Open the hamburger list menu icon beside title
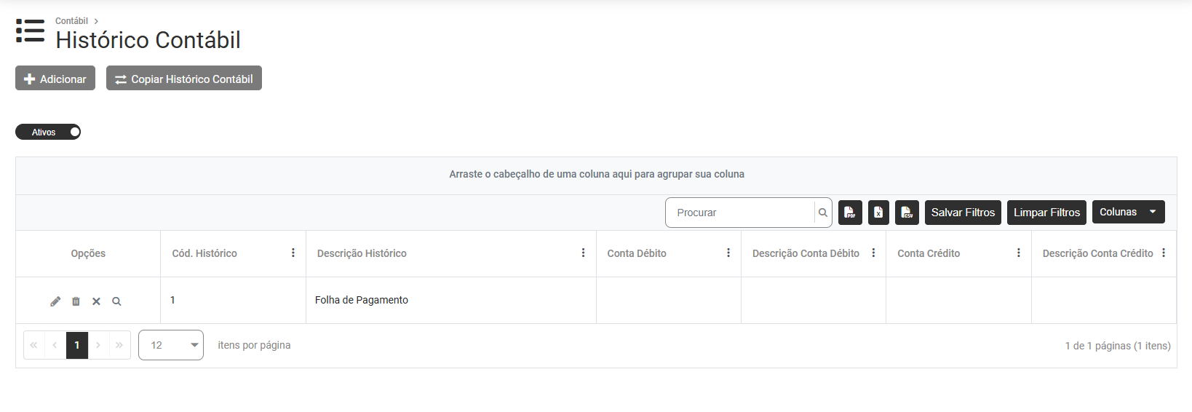This screenshot has height=412, width=1192. click(30, 31)
